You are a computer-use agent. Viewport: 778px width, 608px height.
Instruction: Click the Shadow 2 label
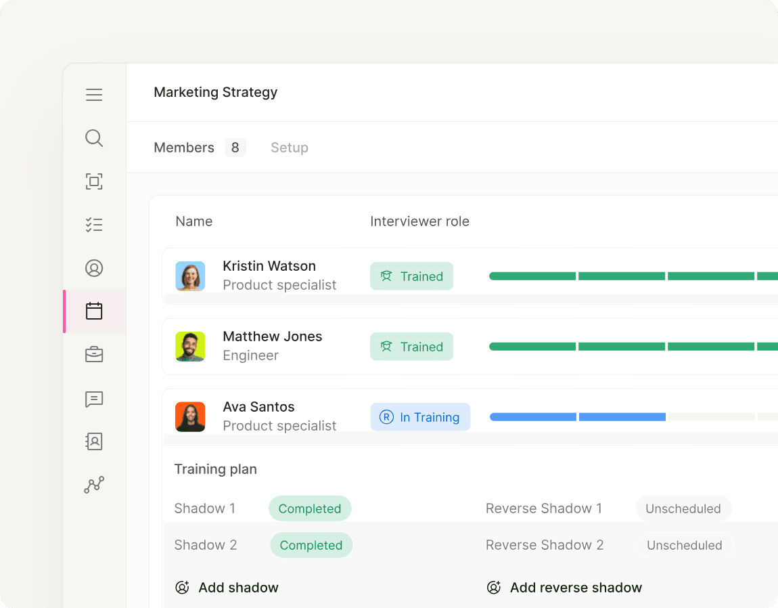pyautogui.click(x=206, y=546)
